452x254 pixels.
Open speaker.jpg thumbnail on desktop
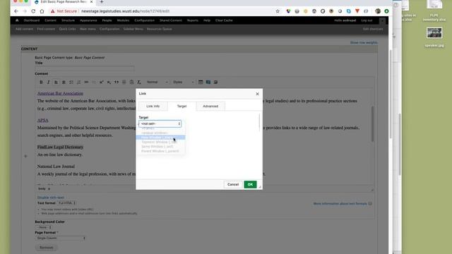(434, 33)
